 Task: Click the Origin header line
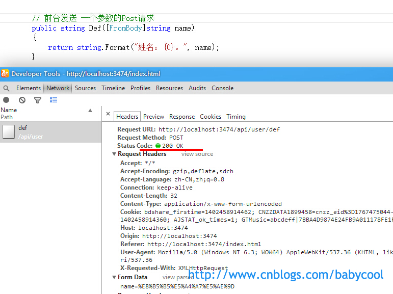(x=168, y=236)
